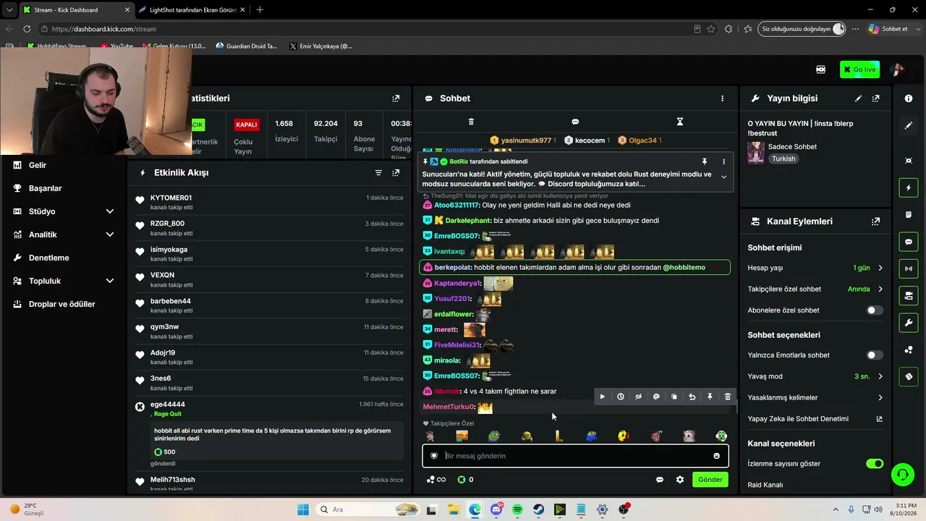Click the reply arrow in message actions
This screenshot has height=521, width=926.
[692, 397]
